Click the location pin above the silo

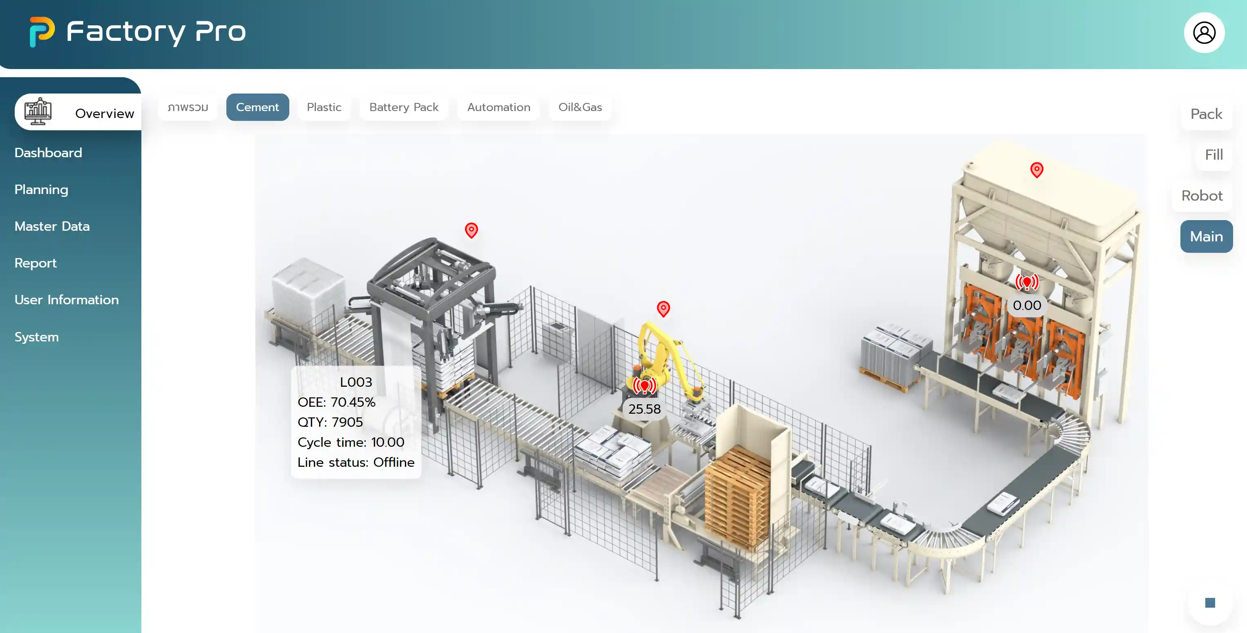click(x=1037, y=170)
